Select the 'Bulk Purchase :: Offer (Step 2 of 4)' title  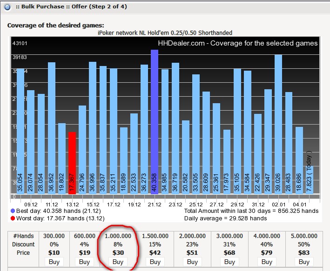71,7
